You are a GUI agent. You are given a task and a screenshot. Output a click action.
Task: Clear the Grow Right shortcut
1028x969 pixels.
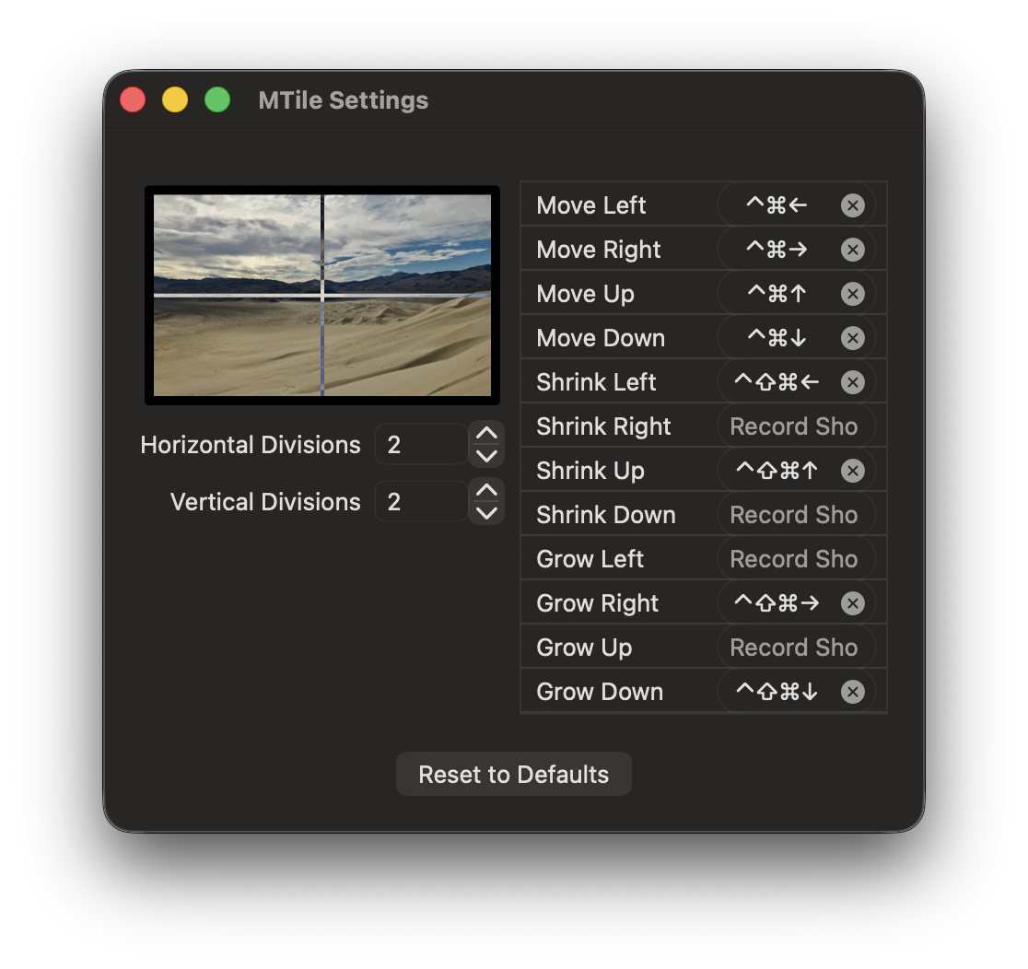(x=852, y=603)
